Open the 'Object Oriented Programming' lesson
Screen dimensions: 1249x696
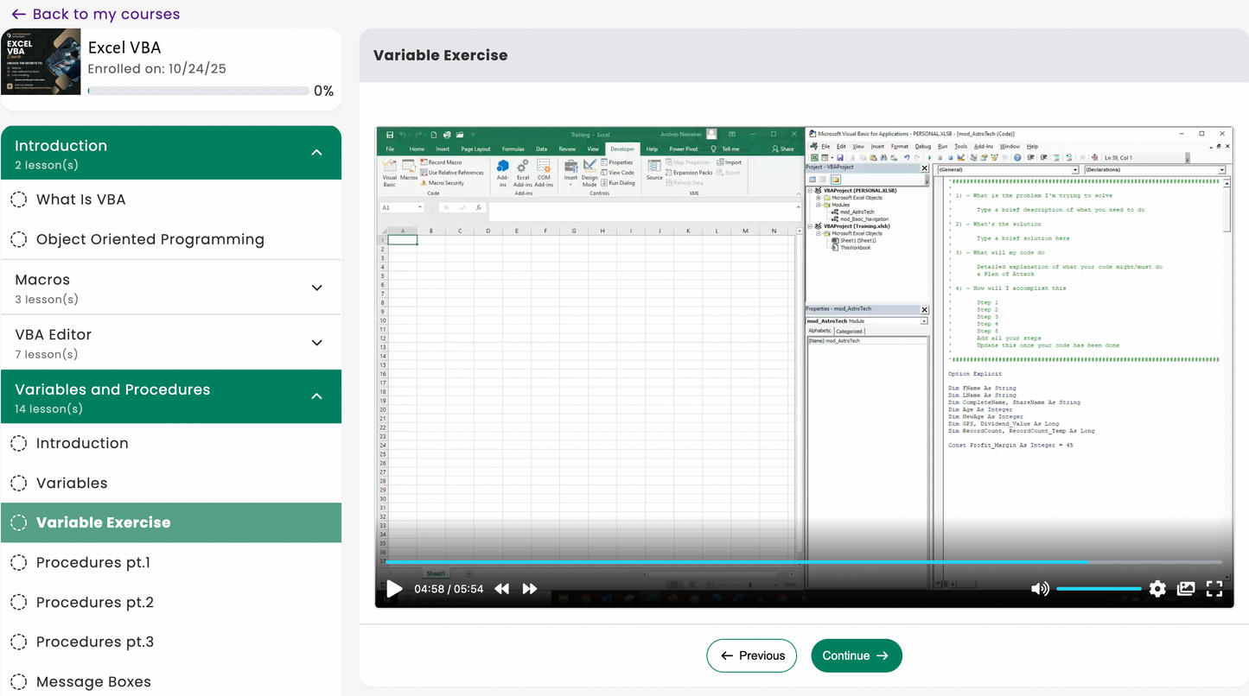click(x=150, y=239)
